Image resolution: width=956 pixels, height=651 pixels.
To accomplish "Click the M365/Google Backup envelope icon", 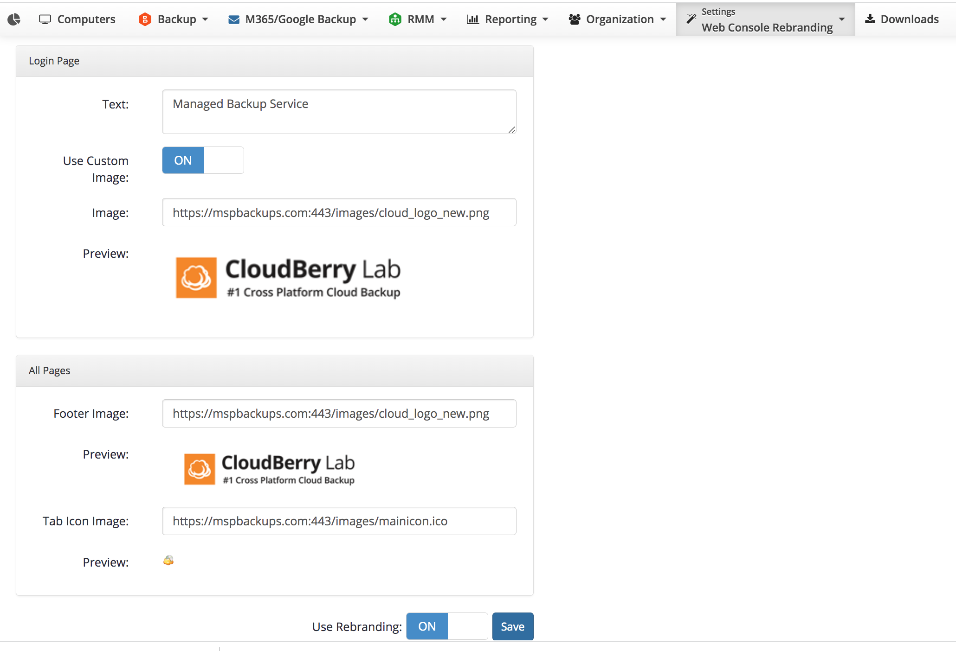I will [x=234, y=19].
